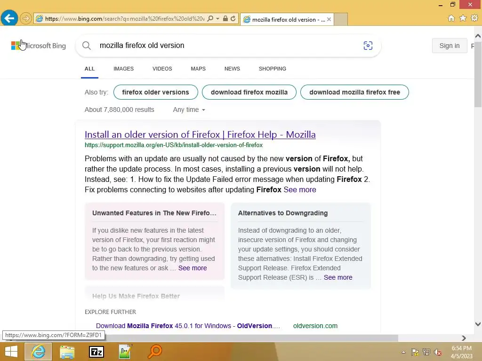Screen dimensions: 482x361
Task: Show hidden tray icons arrow
Action: [403, 352]
